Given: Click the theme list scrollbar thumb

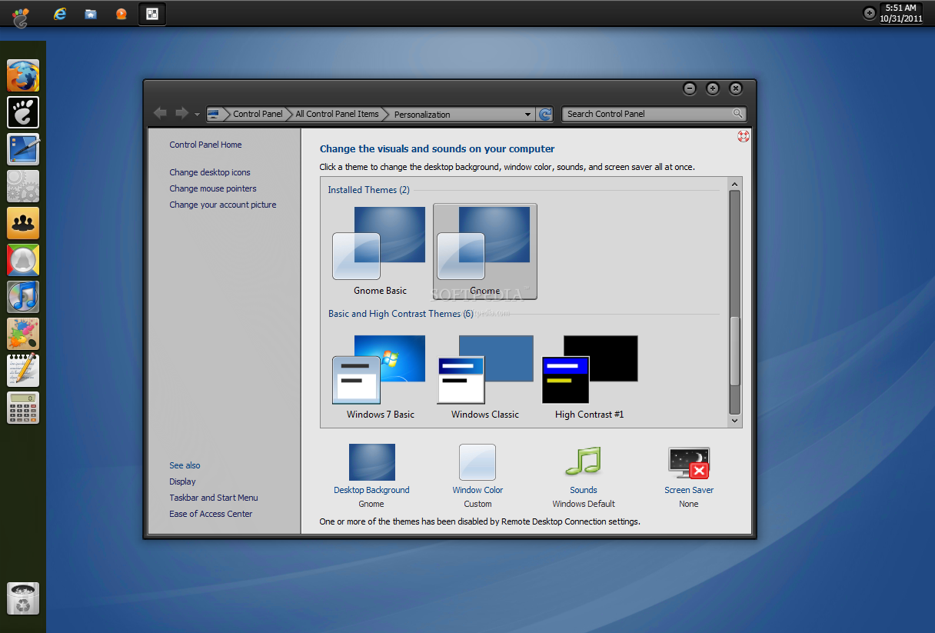Looking at the screenshot, I should [734, 351].
